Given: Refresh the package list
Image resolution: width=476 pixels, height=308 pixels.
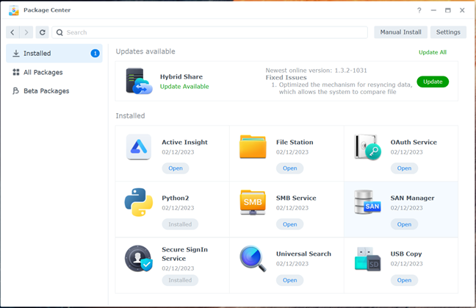Looking at the screenshot, I should (x=42, y=32).
